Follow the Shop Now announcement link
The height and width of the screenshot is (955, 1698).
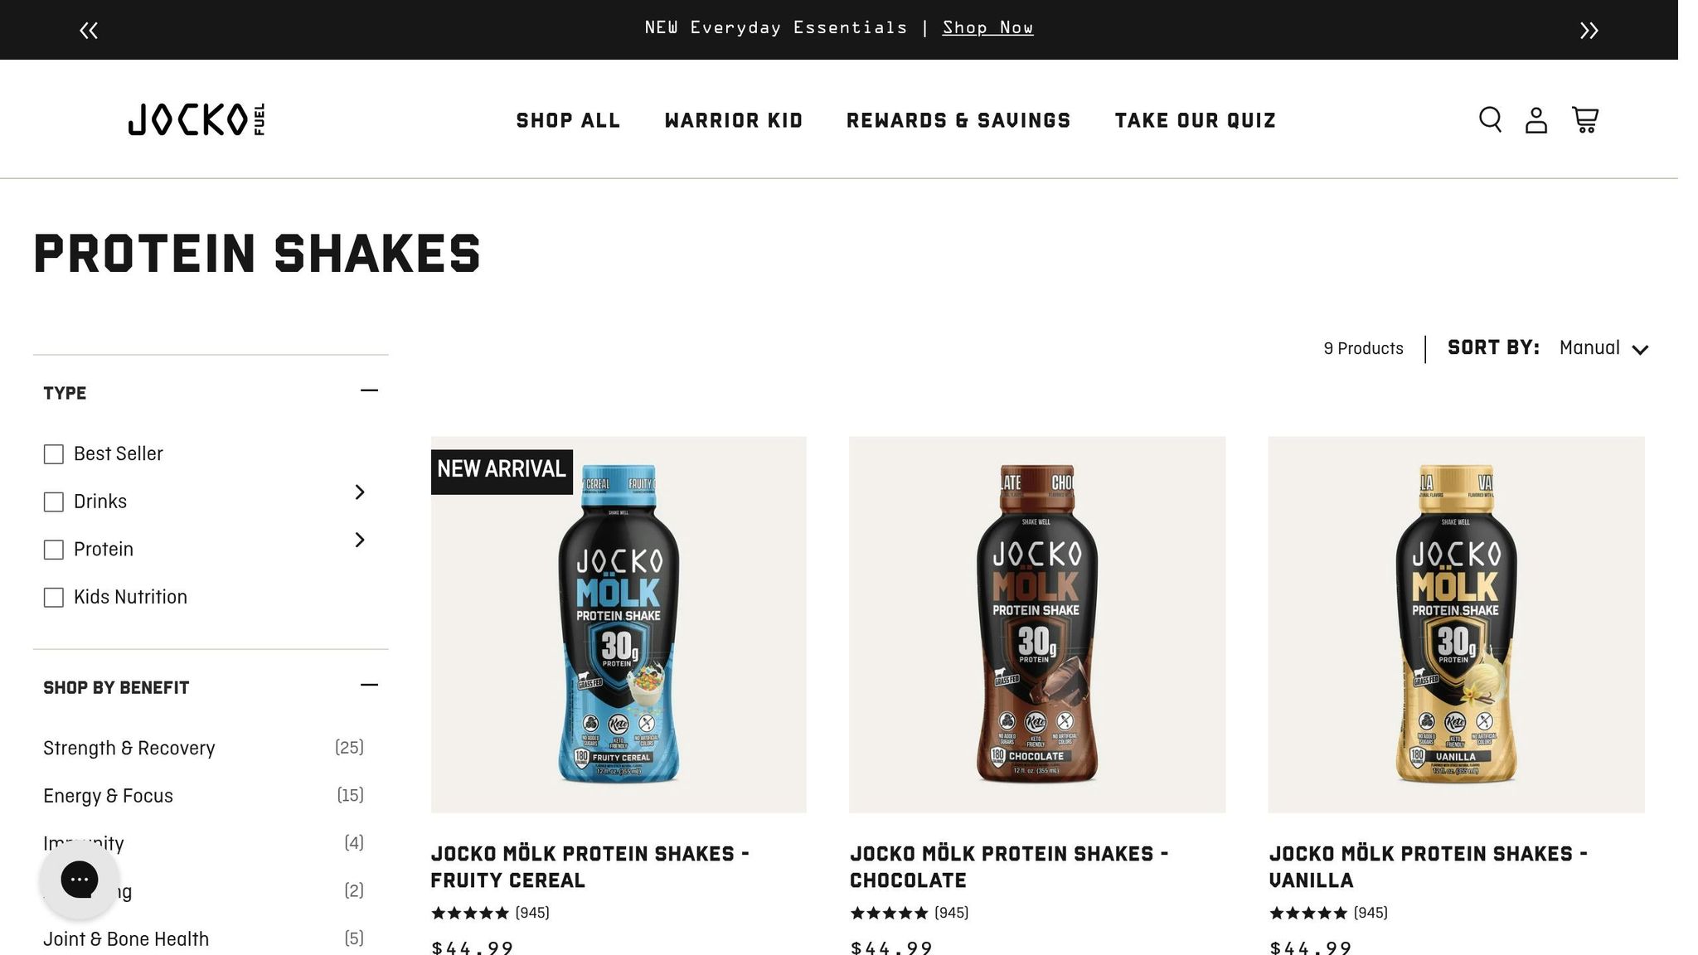(987, 27)
